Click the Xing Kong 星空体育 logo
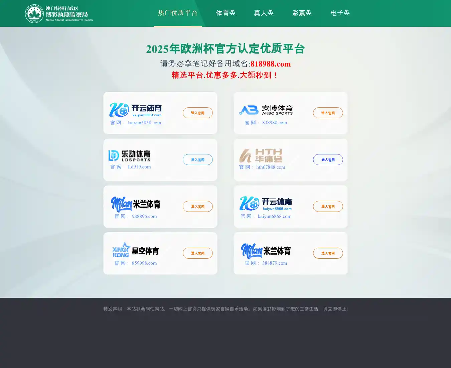This screenshot has height=368, width=451. tap(135, 251)
